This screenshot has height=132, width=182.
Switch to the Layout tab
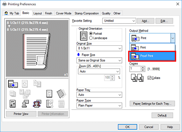(x=37, y=13)
